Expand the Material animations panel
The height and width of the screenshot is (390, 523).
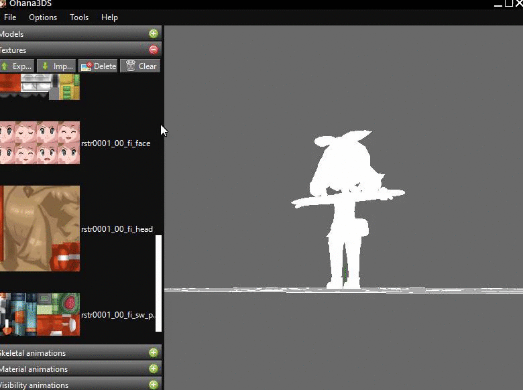coord(154,369)
